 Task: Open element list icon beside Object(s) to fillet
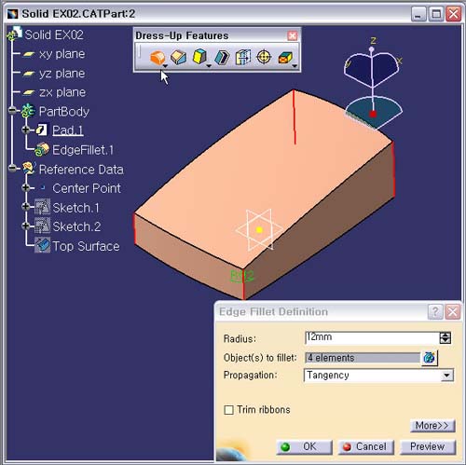tap(430, 358)
